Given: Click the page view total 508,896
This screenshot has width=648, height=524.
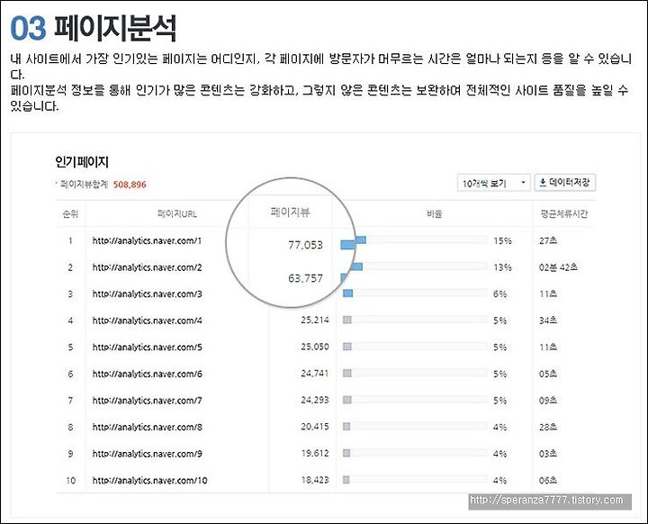Looking at the screenshot, I should pyautogui.click(x=130, y=185).
